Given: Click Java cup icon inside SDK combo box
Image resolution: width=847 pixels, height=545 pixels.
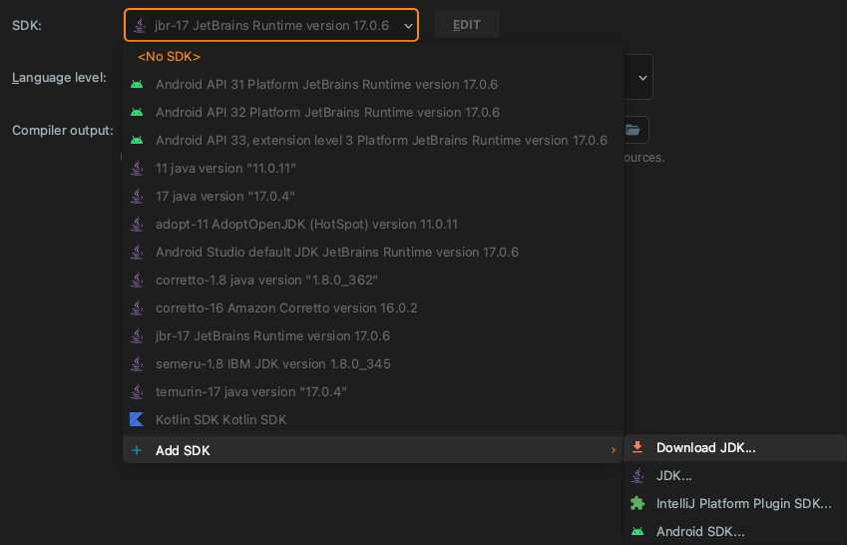Looking at the screenshot, I should [140, 25].
